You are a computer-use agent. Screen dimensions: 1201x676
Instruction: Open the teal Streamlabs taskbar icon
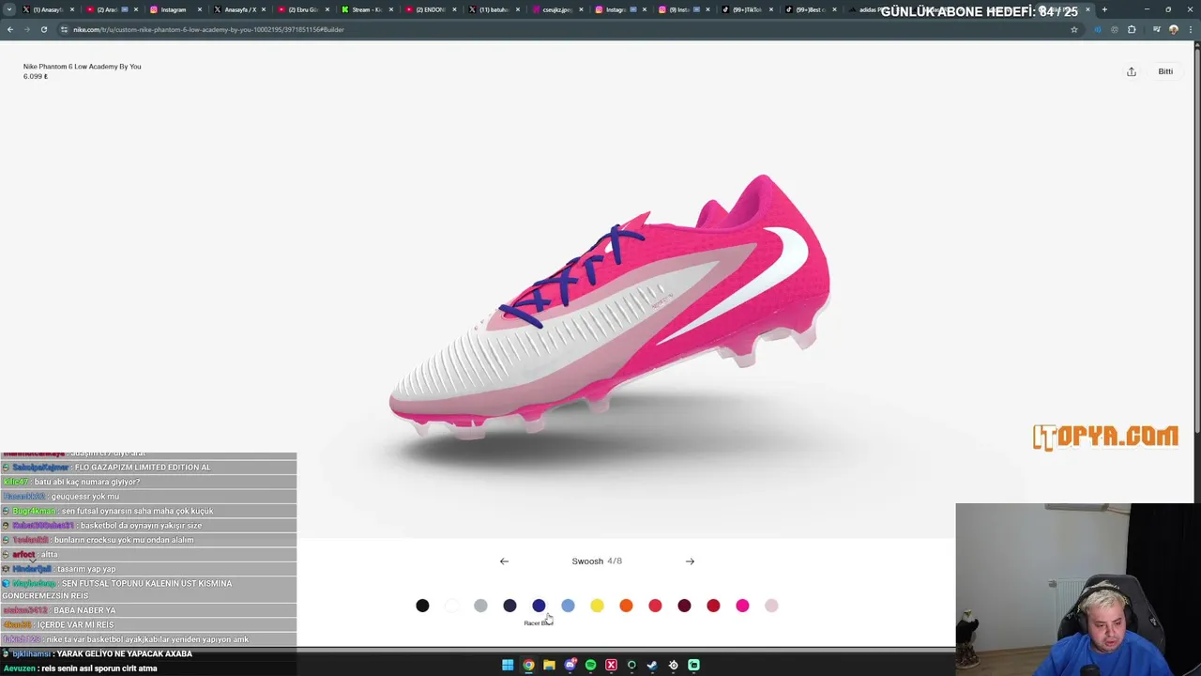click(693, 665)
